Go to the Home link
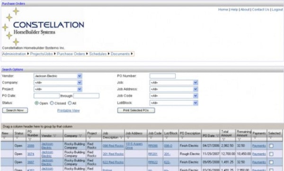Screen dimensions: 284x171 [x=223, y=9]
